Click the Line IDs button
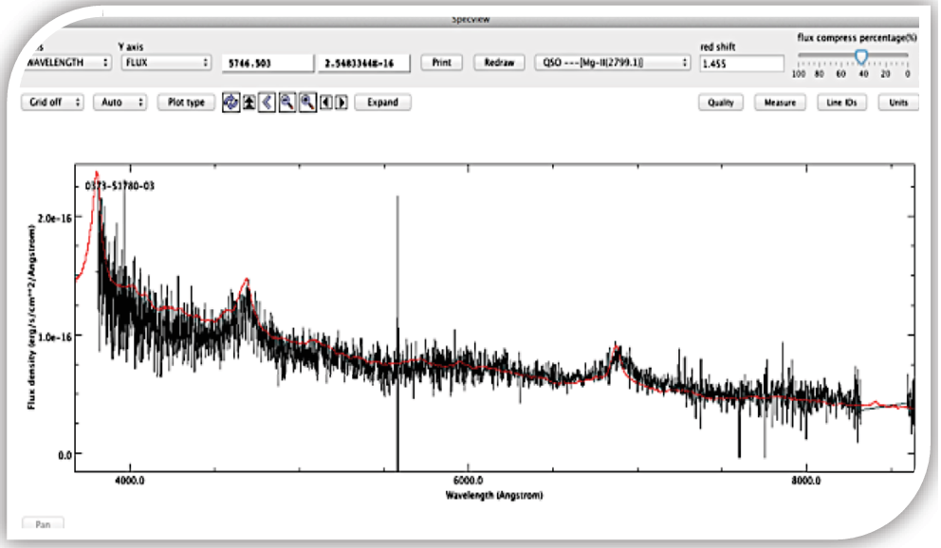The image size is (941, 548). [842, 102]
